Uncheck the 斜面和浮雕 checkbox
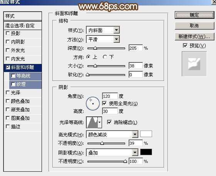Viewport: 216px width, 176px height. point(8,67)
